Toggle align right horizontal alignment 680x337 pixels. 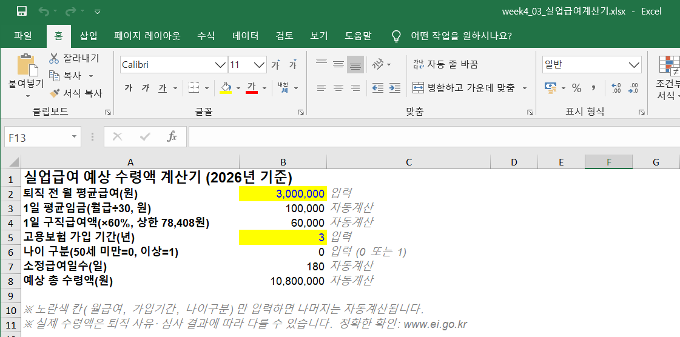355,88
